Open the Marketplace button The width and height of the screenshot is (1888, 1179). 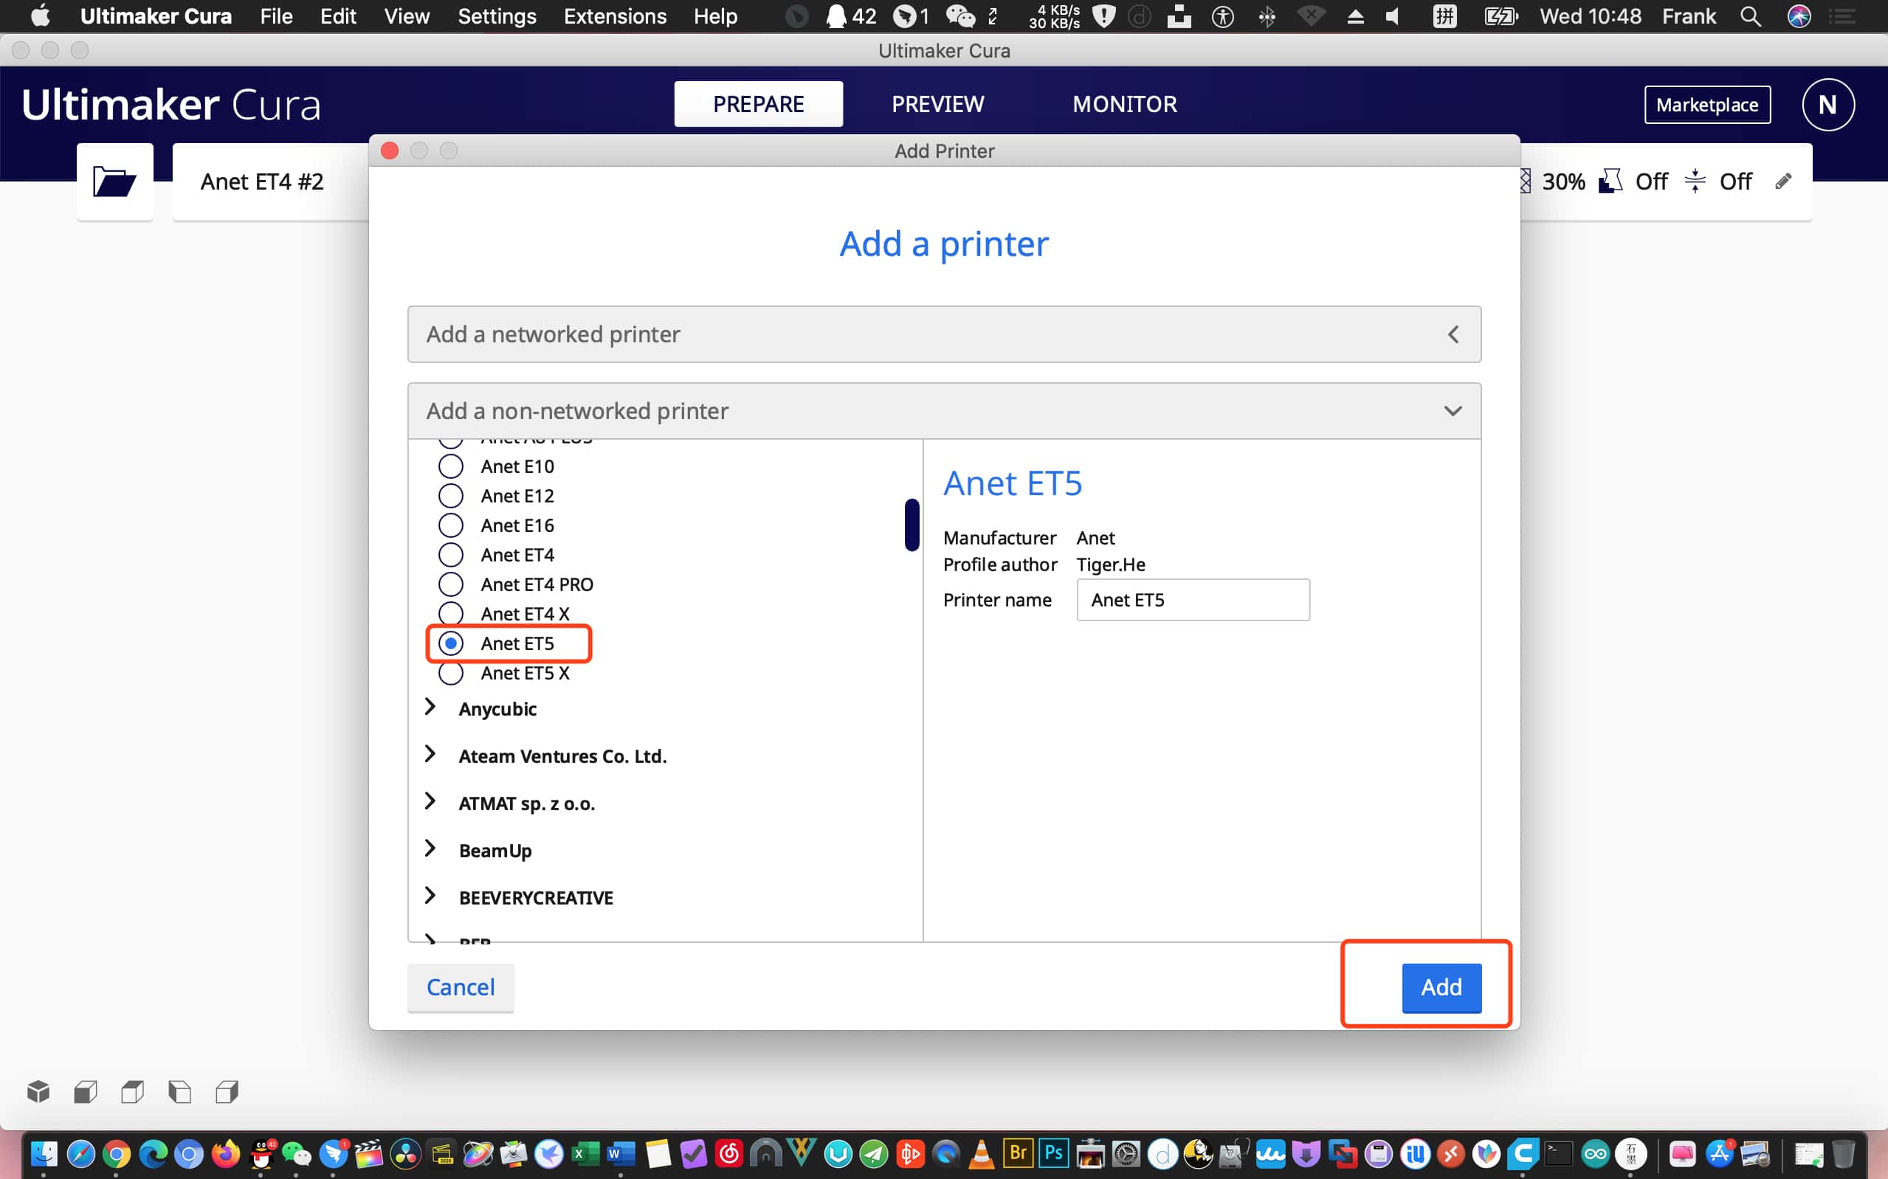(1706, 105)
